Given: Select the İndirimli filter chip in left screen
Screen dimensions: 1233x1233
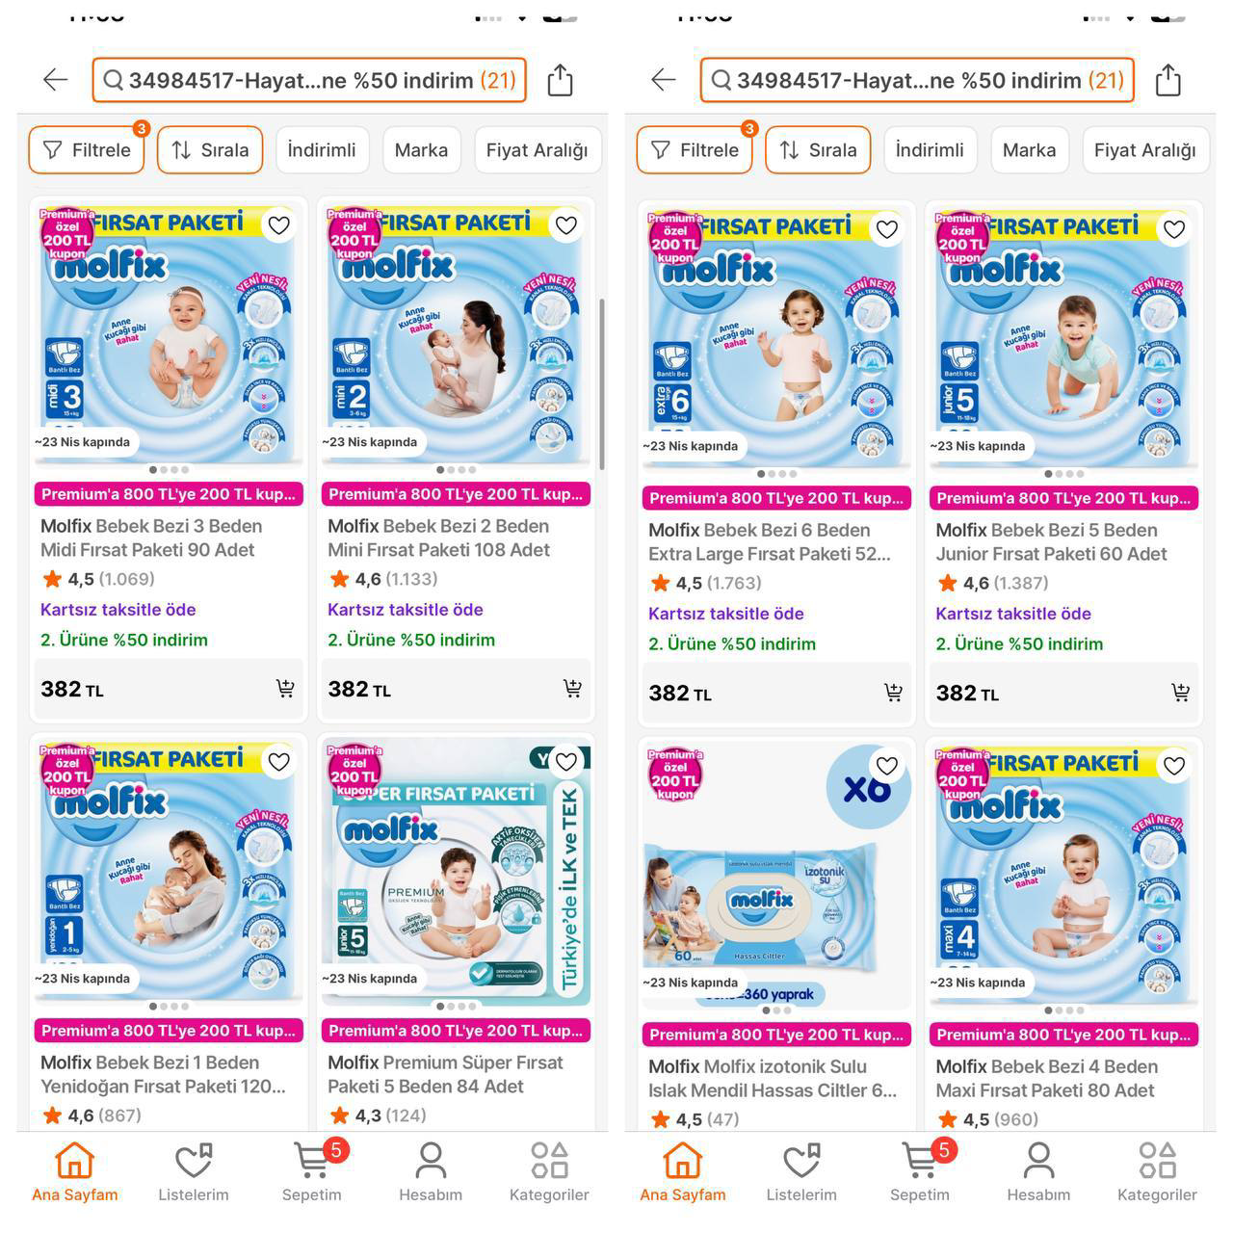Looking at the screenshot, I should point(322,150).
